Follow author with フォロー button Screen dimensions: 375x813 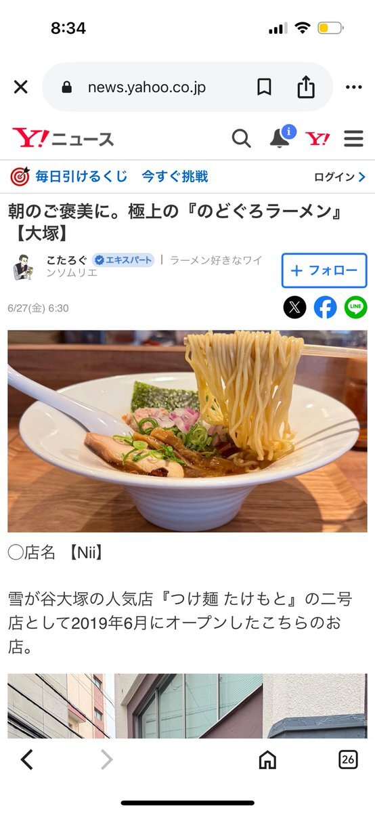point(324,270)
